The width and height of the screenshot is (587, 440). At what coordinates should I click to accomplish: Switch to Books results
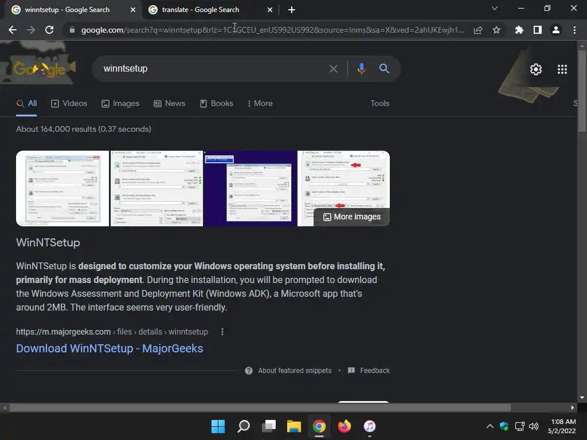[216, 104]
